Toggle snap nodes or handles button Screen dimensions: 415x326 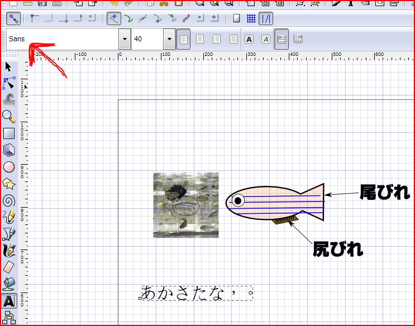(x=114, y=18)
